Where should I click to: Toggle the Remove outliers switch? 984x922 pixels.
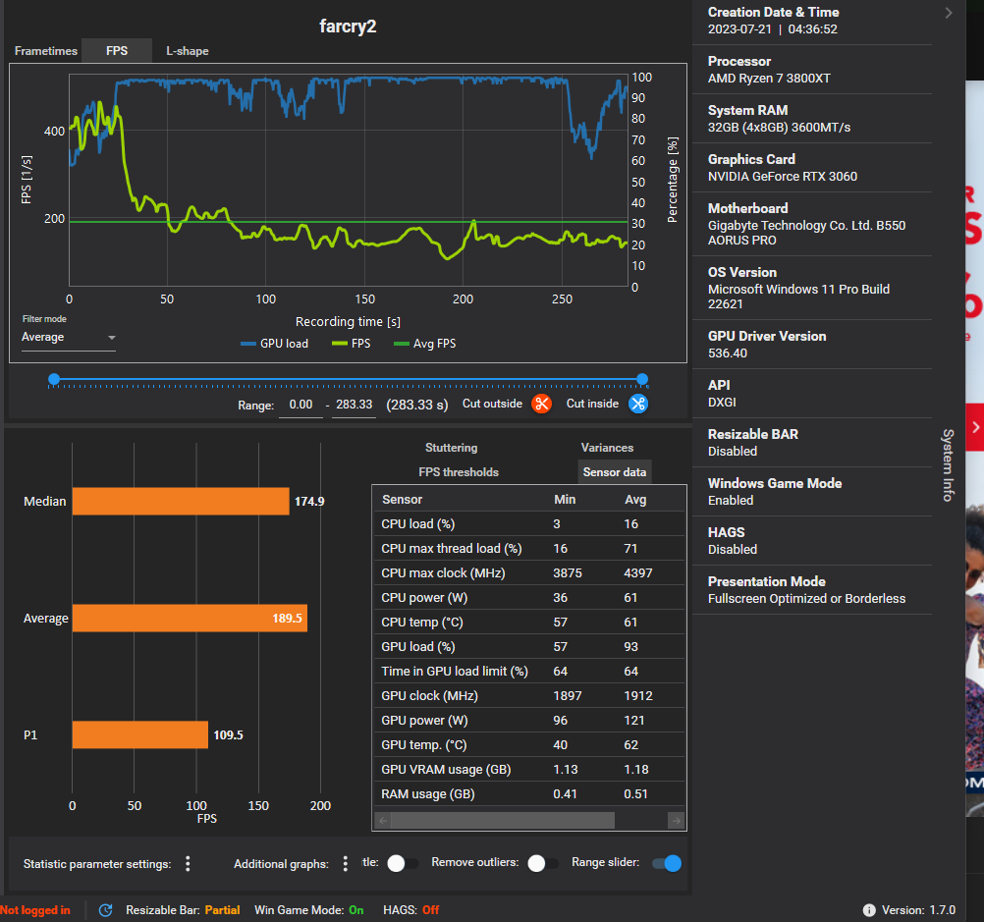coord(542,863)
